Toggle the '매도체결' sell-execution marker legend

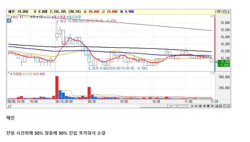(x=74, y=17)
